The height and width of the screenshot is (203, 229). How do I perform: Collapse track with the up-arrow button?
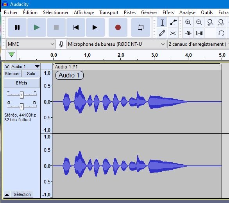7,194
